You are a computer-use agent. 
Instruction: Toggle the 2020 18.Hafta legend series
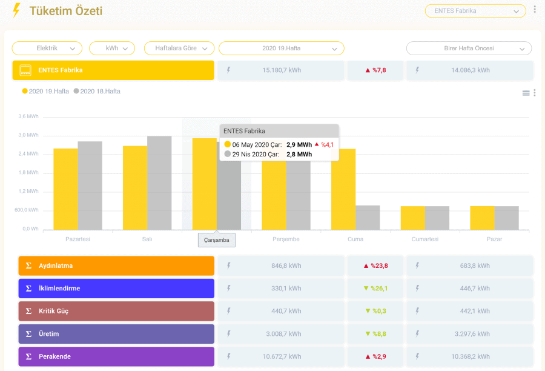coord(97,91)
